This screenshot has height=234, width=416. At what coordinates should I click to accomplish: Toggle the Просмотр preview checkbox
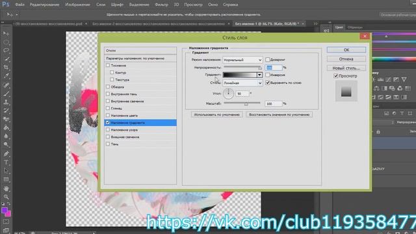[x=335, y=76]
